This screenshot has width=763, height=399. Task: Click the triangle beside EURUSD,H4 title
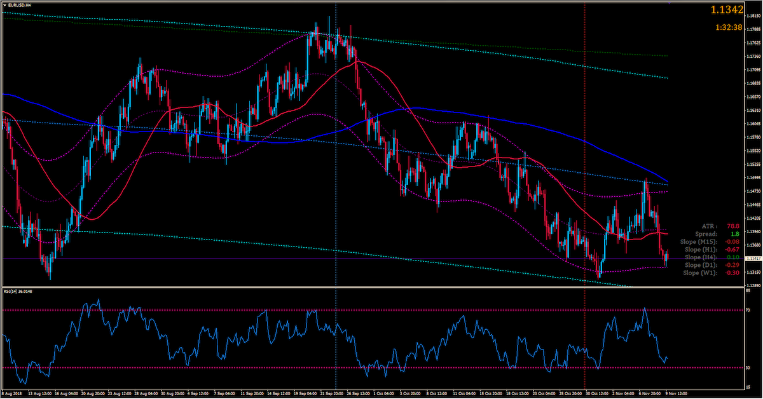[6, 4]
